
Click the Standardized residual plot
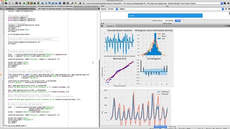tap(119, 43)
